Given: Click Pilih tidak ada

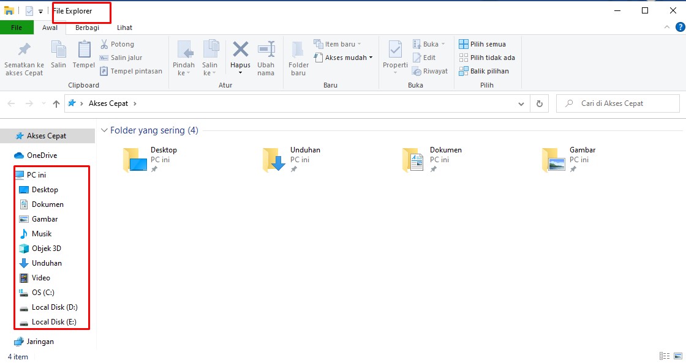Looking at the screenshot, I should point(487,58).
